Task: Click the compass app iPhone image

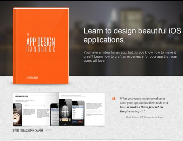Action: coord(18,114)
